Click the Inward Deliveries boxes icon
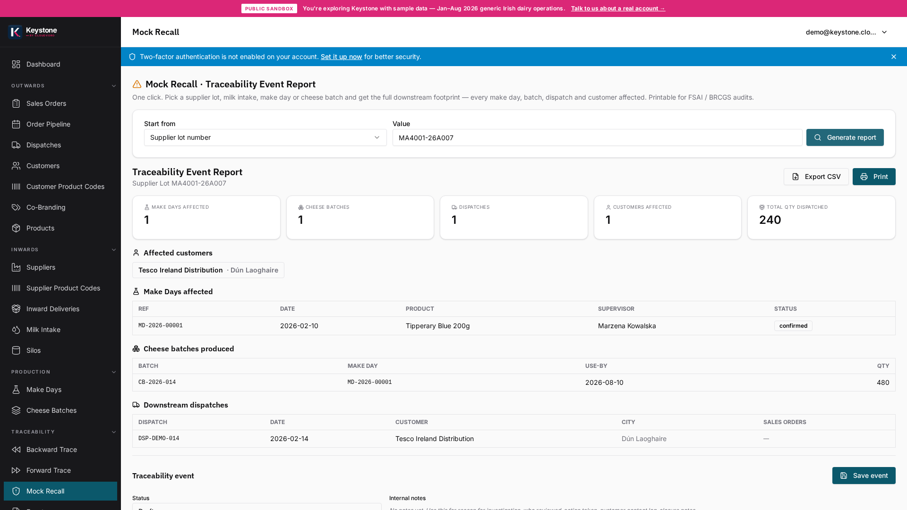The image size is (907, 510). point(16,309)
